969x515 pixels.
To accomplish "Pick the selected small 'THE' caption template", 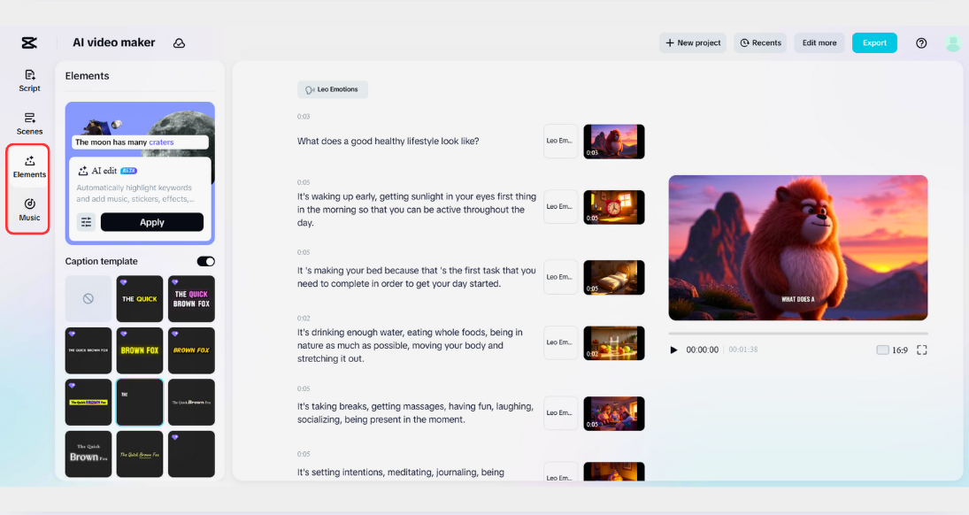I will 140,403.
